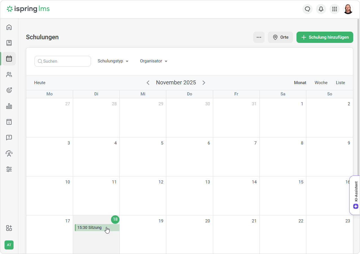
Task: Open the three-dot more options menu
Action: pyautogui.click(x=259, y=37)
